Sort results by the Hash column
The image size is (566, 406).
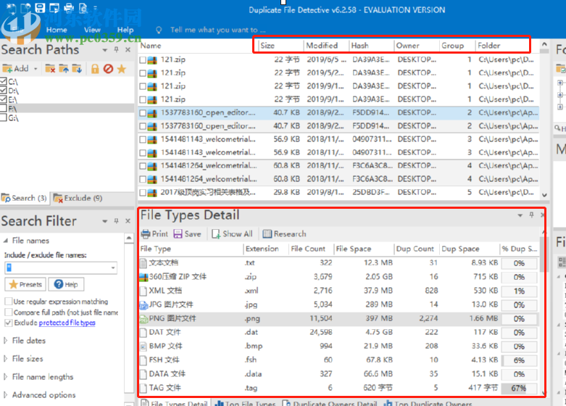point(371,46)
